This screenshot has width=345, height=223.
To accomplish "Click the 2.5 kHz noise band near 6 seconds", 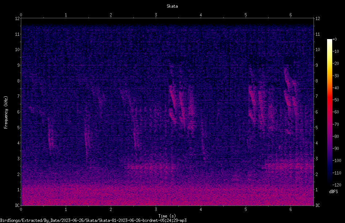I will [x=289, y=165].
